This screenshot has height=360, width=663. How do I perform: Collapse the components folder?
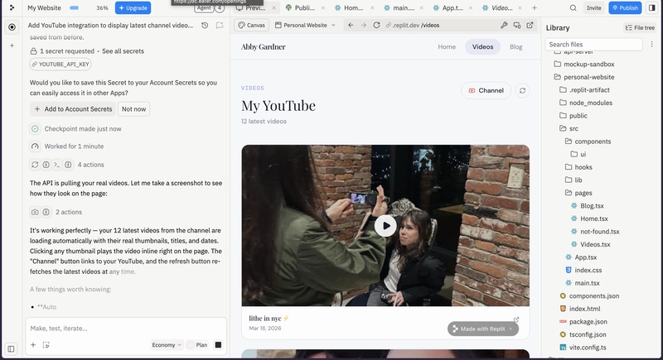coord(588,142)
